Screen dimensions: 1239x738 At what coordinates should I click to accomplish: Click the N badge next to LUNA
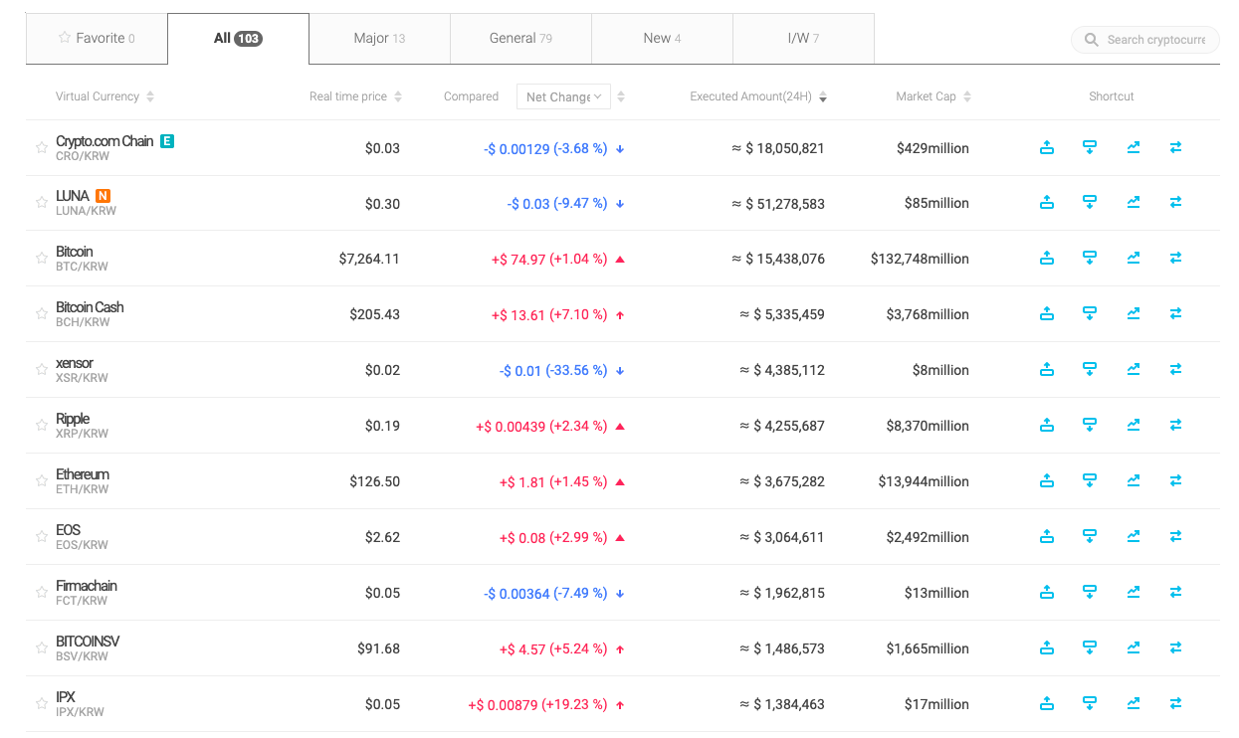click(x=103, y=196)
